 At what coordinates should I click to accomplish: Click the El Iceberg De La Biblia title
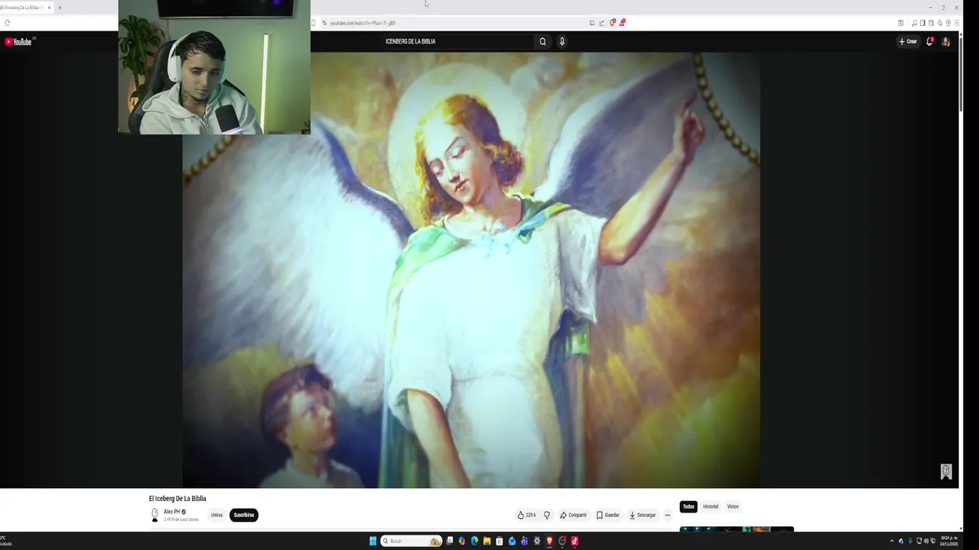[177, 499]
